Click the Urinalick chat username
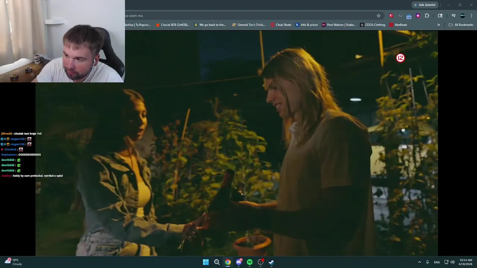Viewport: 477px width, 268px height. 10,149
